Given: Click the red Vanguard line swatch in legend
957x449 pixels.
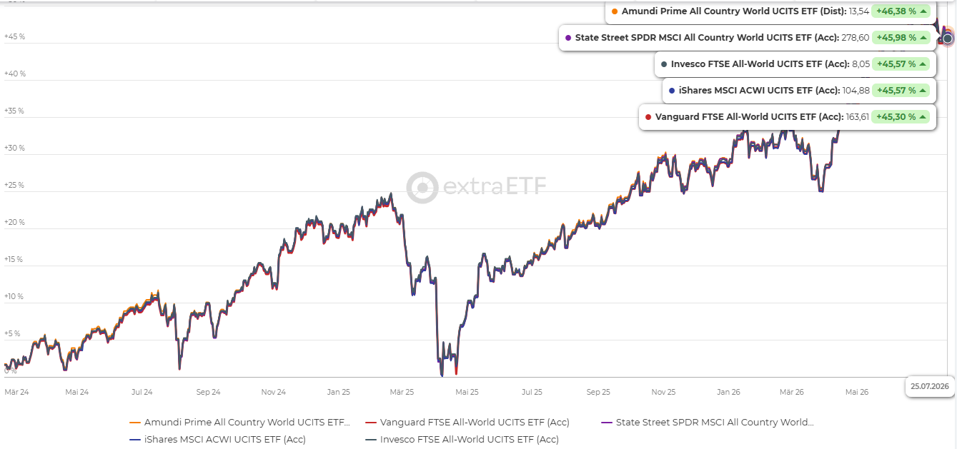Looking at the screenshot, I should click(371, 423).
